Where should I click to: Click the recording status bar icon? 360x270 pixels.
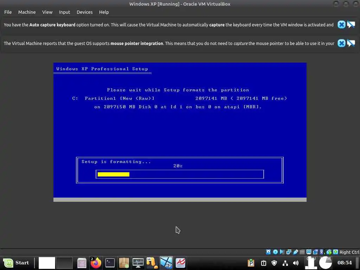coord(315,252)
